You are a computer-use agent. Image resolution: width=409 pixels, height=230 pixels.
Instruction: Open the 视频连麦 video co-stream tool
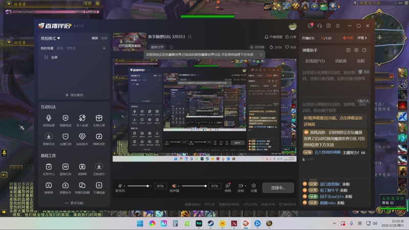coord(49,121)
